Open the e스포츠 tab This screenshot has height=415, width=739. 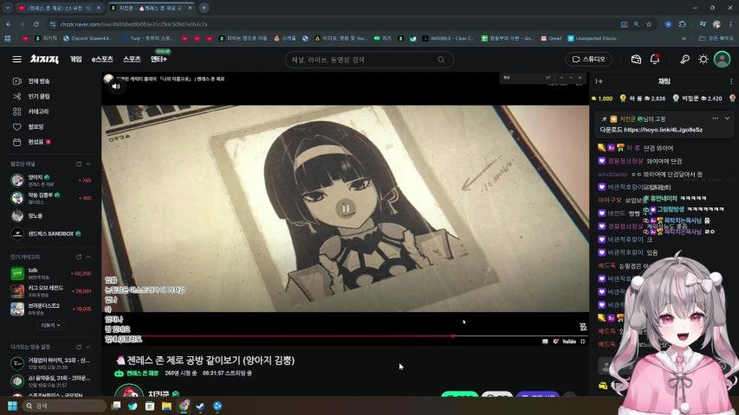[102, 60]
